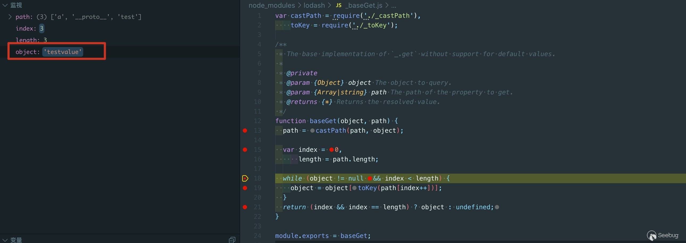This screenshot has width=686, height=243.
Task: Click the JS file icon in breadcrumb
Action: point(338,5)
